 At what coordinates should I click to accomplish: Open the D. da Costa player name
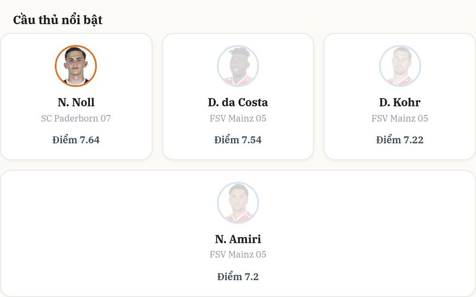[x=238, y=103]
